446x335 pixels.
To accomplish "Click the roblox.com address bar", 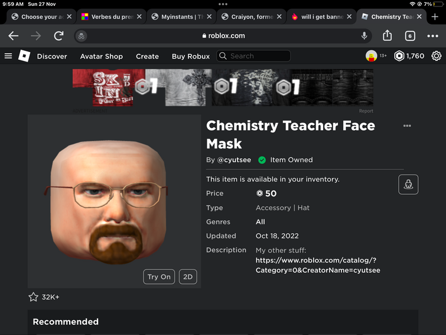I will [x=223, y=36].
